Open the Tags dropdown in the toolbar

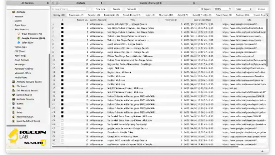pos(244,9)
